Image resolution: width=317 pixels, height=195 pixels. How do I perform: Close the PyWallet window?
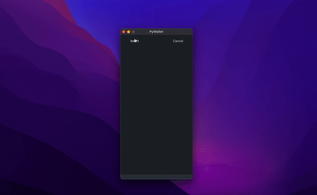(124, 32)
